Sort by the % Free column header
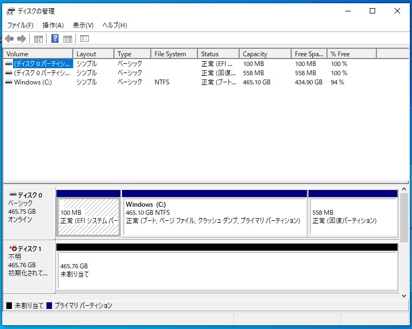Viewport: 412px width, 329px height. pos(352,54)
